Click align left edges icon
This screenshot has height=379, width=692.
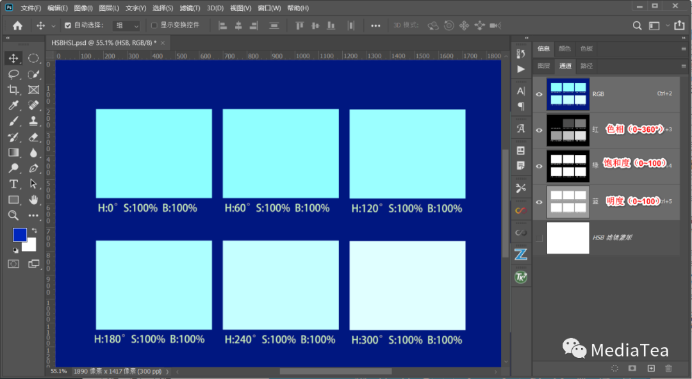(x=223, y=26)
